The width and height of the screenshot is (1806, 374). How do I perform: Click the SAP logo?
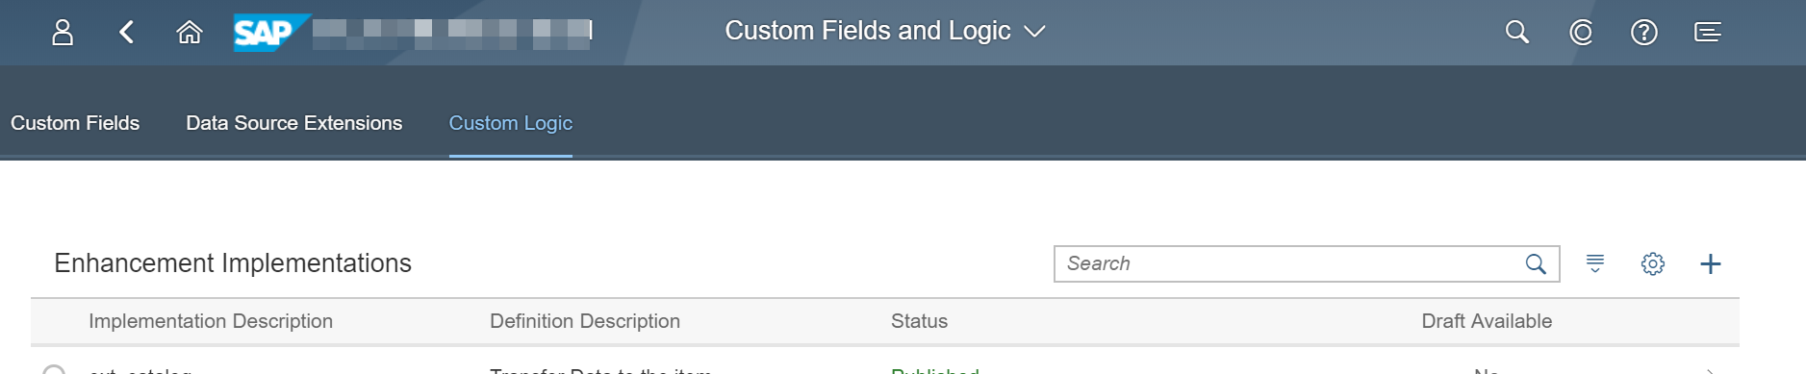coord(271,33)
